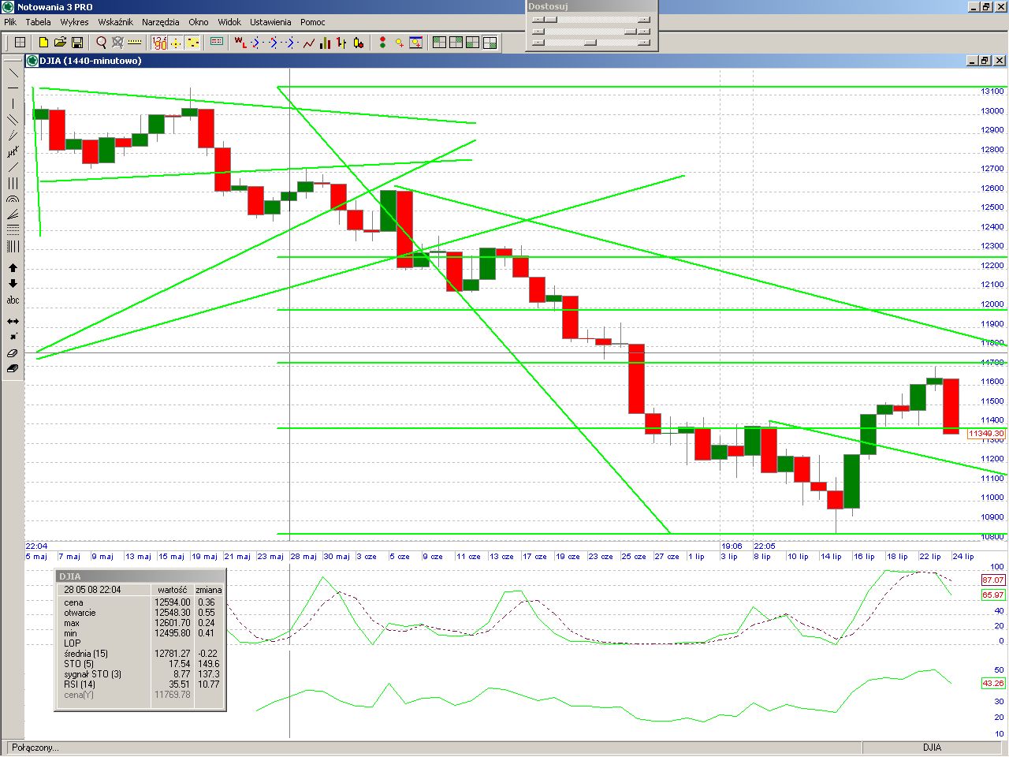
Task: Open the Ustawienia menu
Action: pyautogui.click(x=270, y=22)
